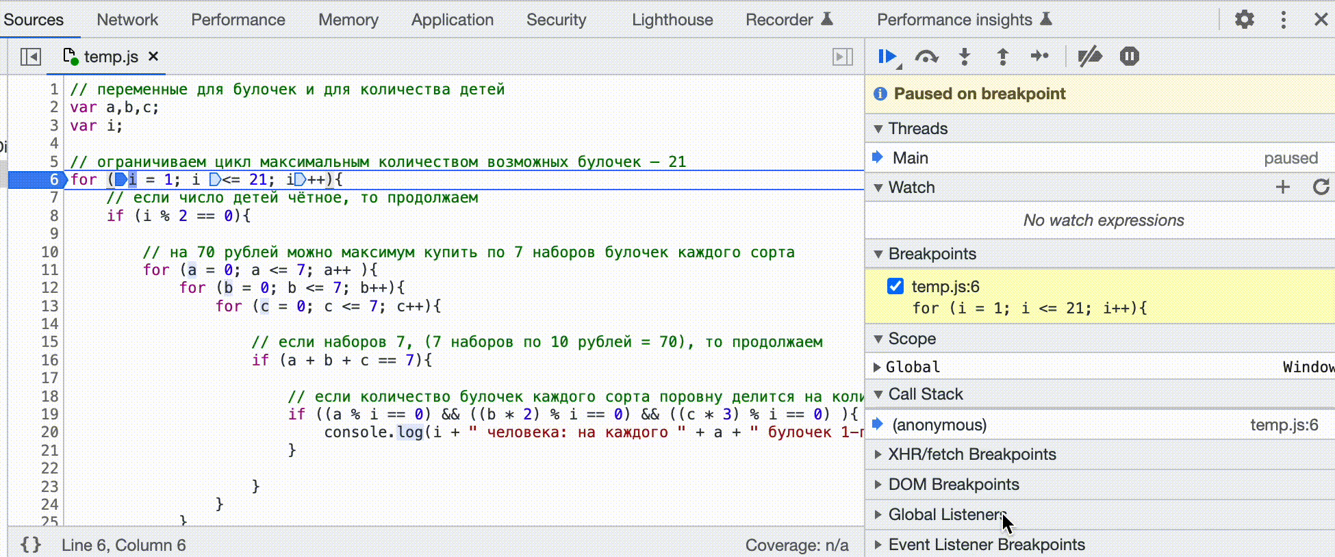Toggle pause on exceptions
Screen dimensions: 1335x557
(x=1129, y=57)
